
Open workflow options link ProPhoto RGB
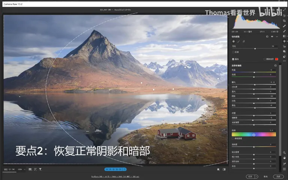[115, 177]
